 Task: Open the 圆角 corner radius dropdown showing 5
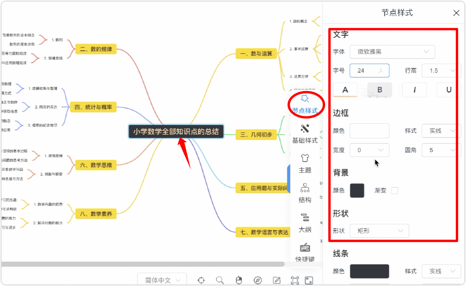(441, 150)
